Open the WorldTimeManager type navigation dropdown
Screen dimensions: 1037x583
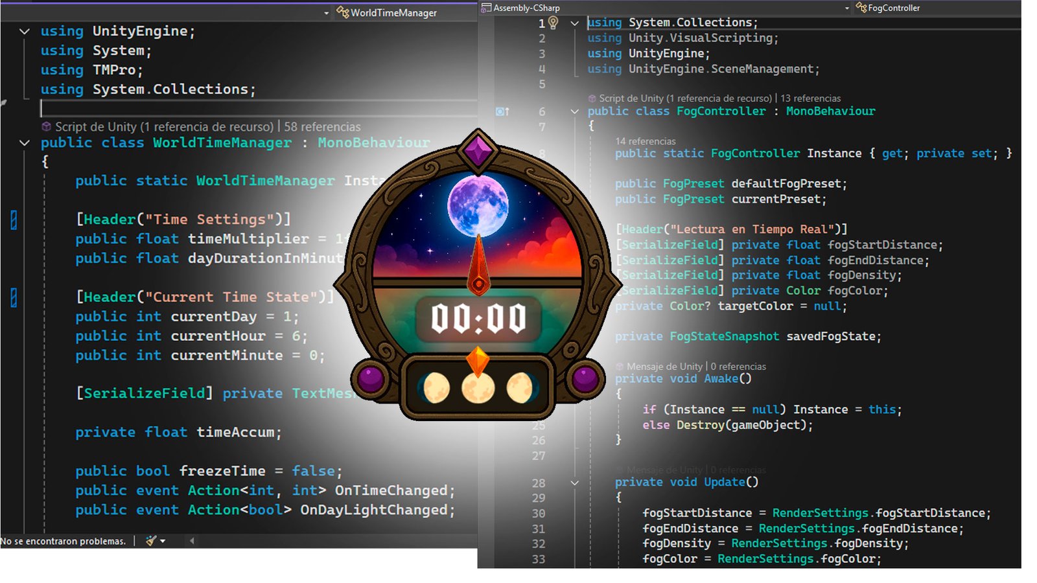(x=327, y=13)
